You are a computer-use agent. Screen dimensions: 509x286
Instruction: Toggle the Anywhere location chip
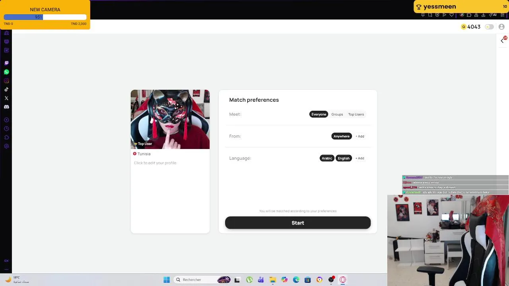tap(342, 136)
